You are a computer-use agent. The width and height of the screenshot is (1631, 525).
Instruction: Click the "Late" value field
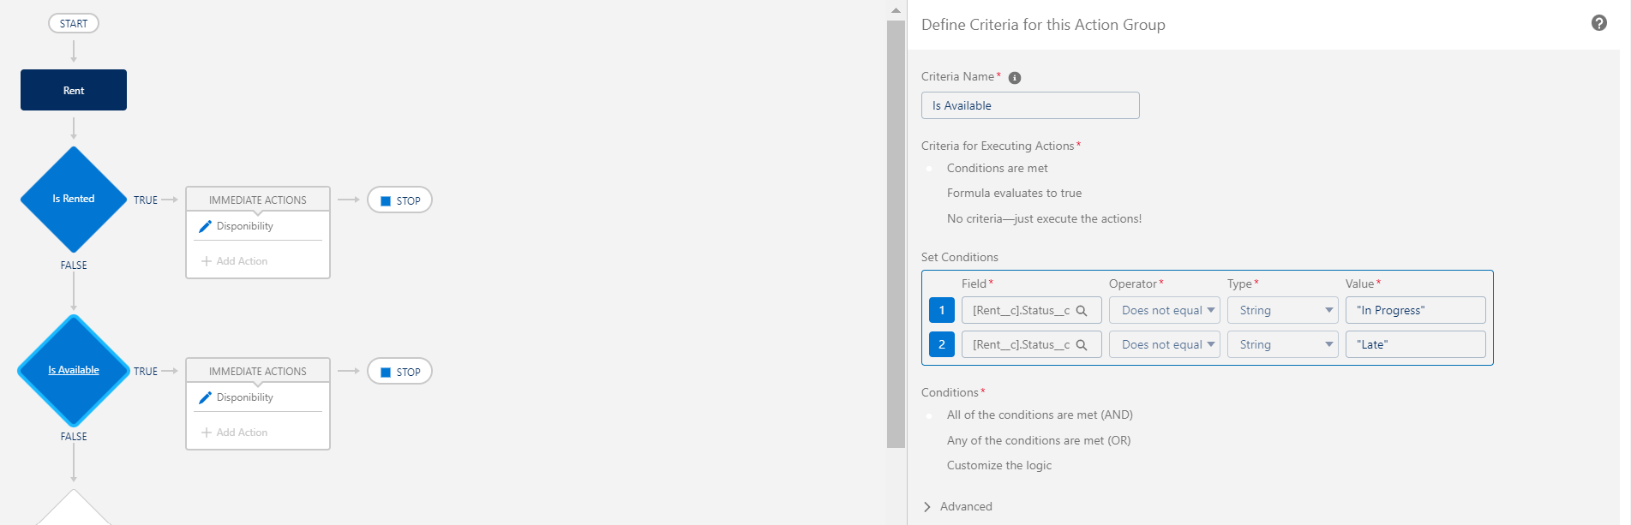click(1415, 345)
